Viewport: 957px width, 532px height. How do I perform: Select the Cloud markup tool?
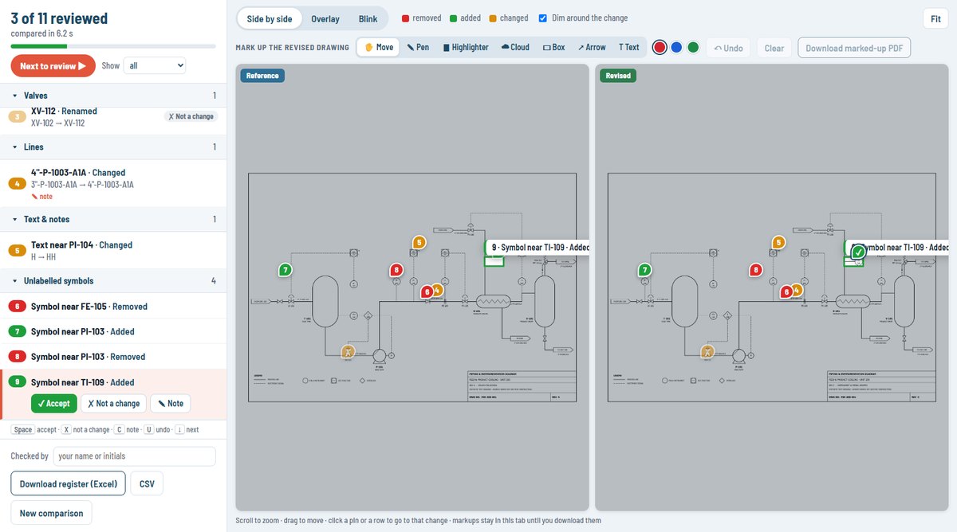515,47
